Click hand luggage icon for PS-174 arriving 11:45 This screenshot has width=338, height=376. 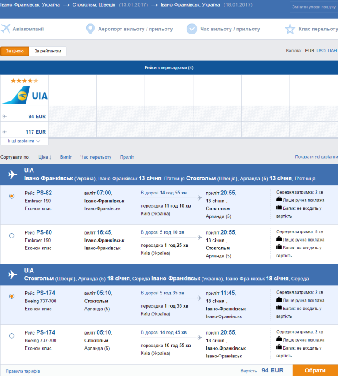click(279, 299)
